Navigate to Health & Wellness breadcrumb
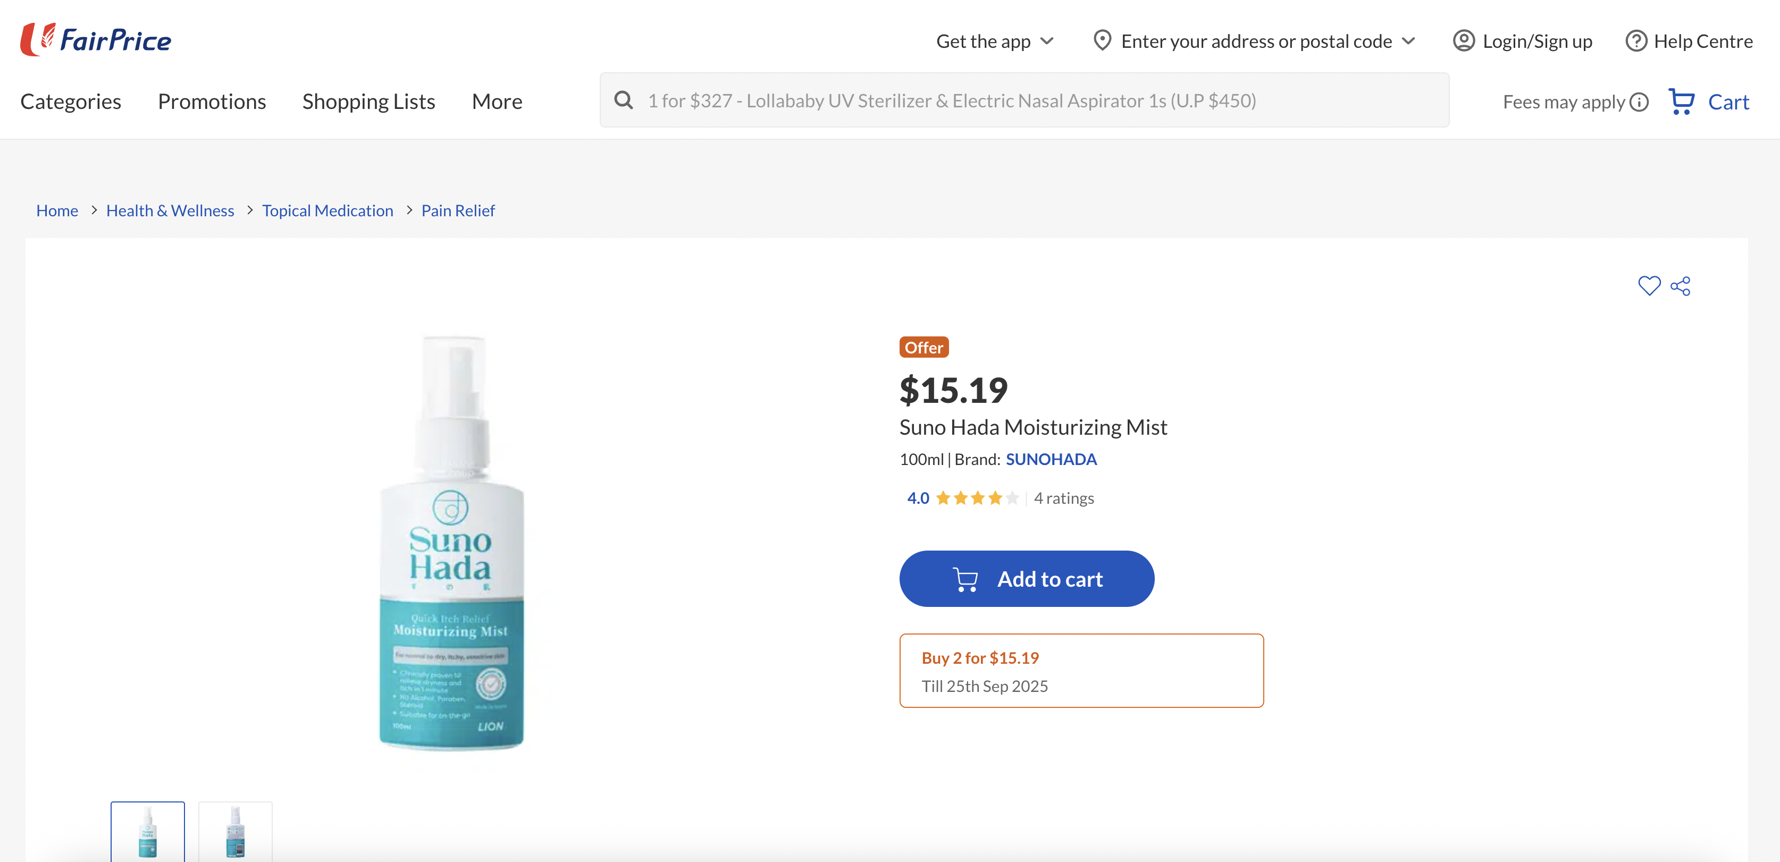1780x862 pixels. click(x=170, y=210)
